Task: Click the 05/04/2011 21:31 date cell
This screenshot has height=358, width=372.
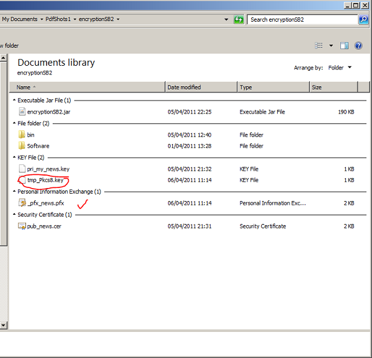Action: point(190,226)
